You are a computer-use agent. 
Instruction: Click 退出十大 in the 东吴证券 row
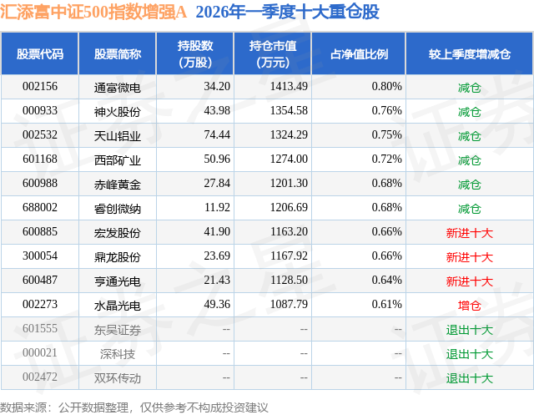[470, 330]
